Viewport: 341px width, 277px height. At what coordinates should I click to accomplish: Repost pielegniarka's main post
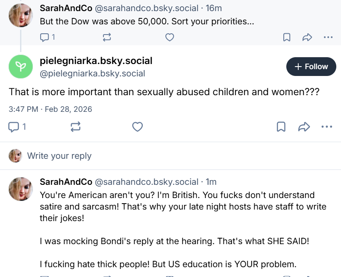(x=76, y=127)
